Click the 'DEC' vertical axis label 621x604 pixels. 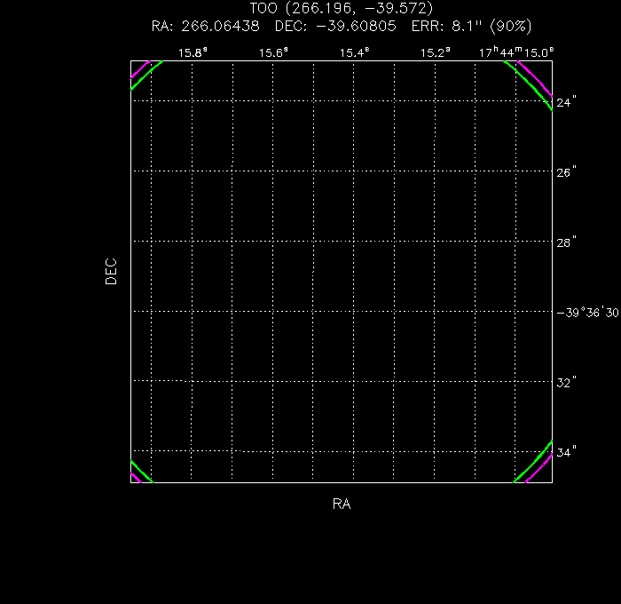(111, 272)
